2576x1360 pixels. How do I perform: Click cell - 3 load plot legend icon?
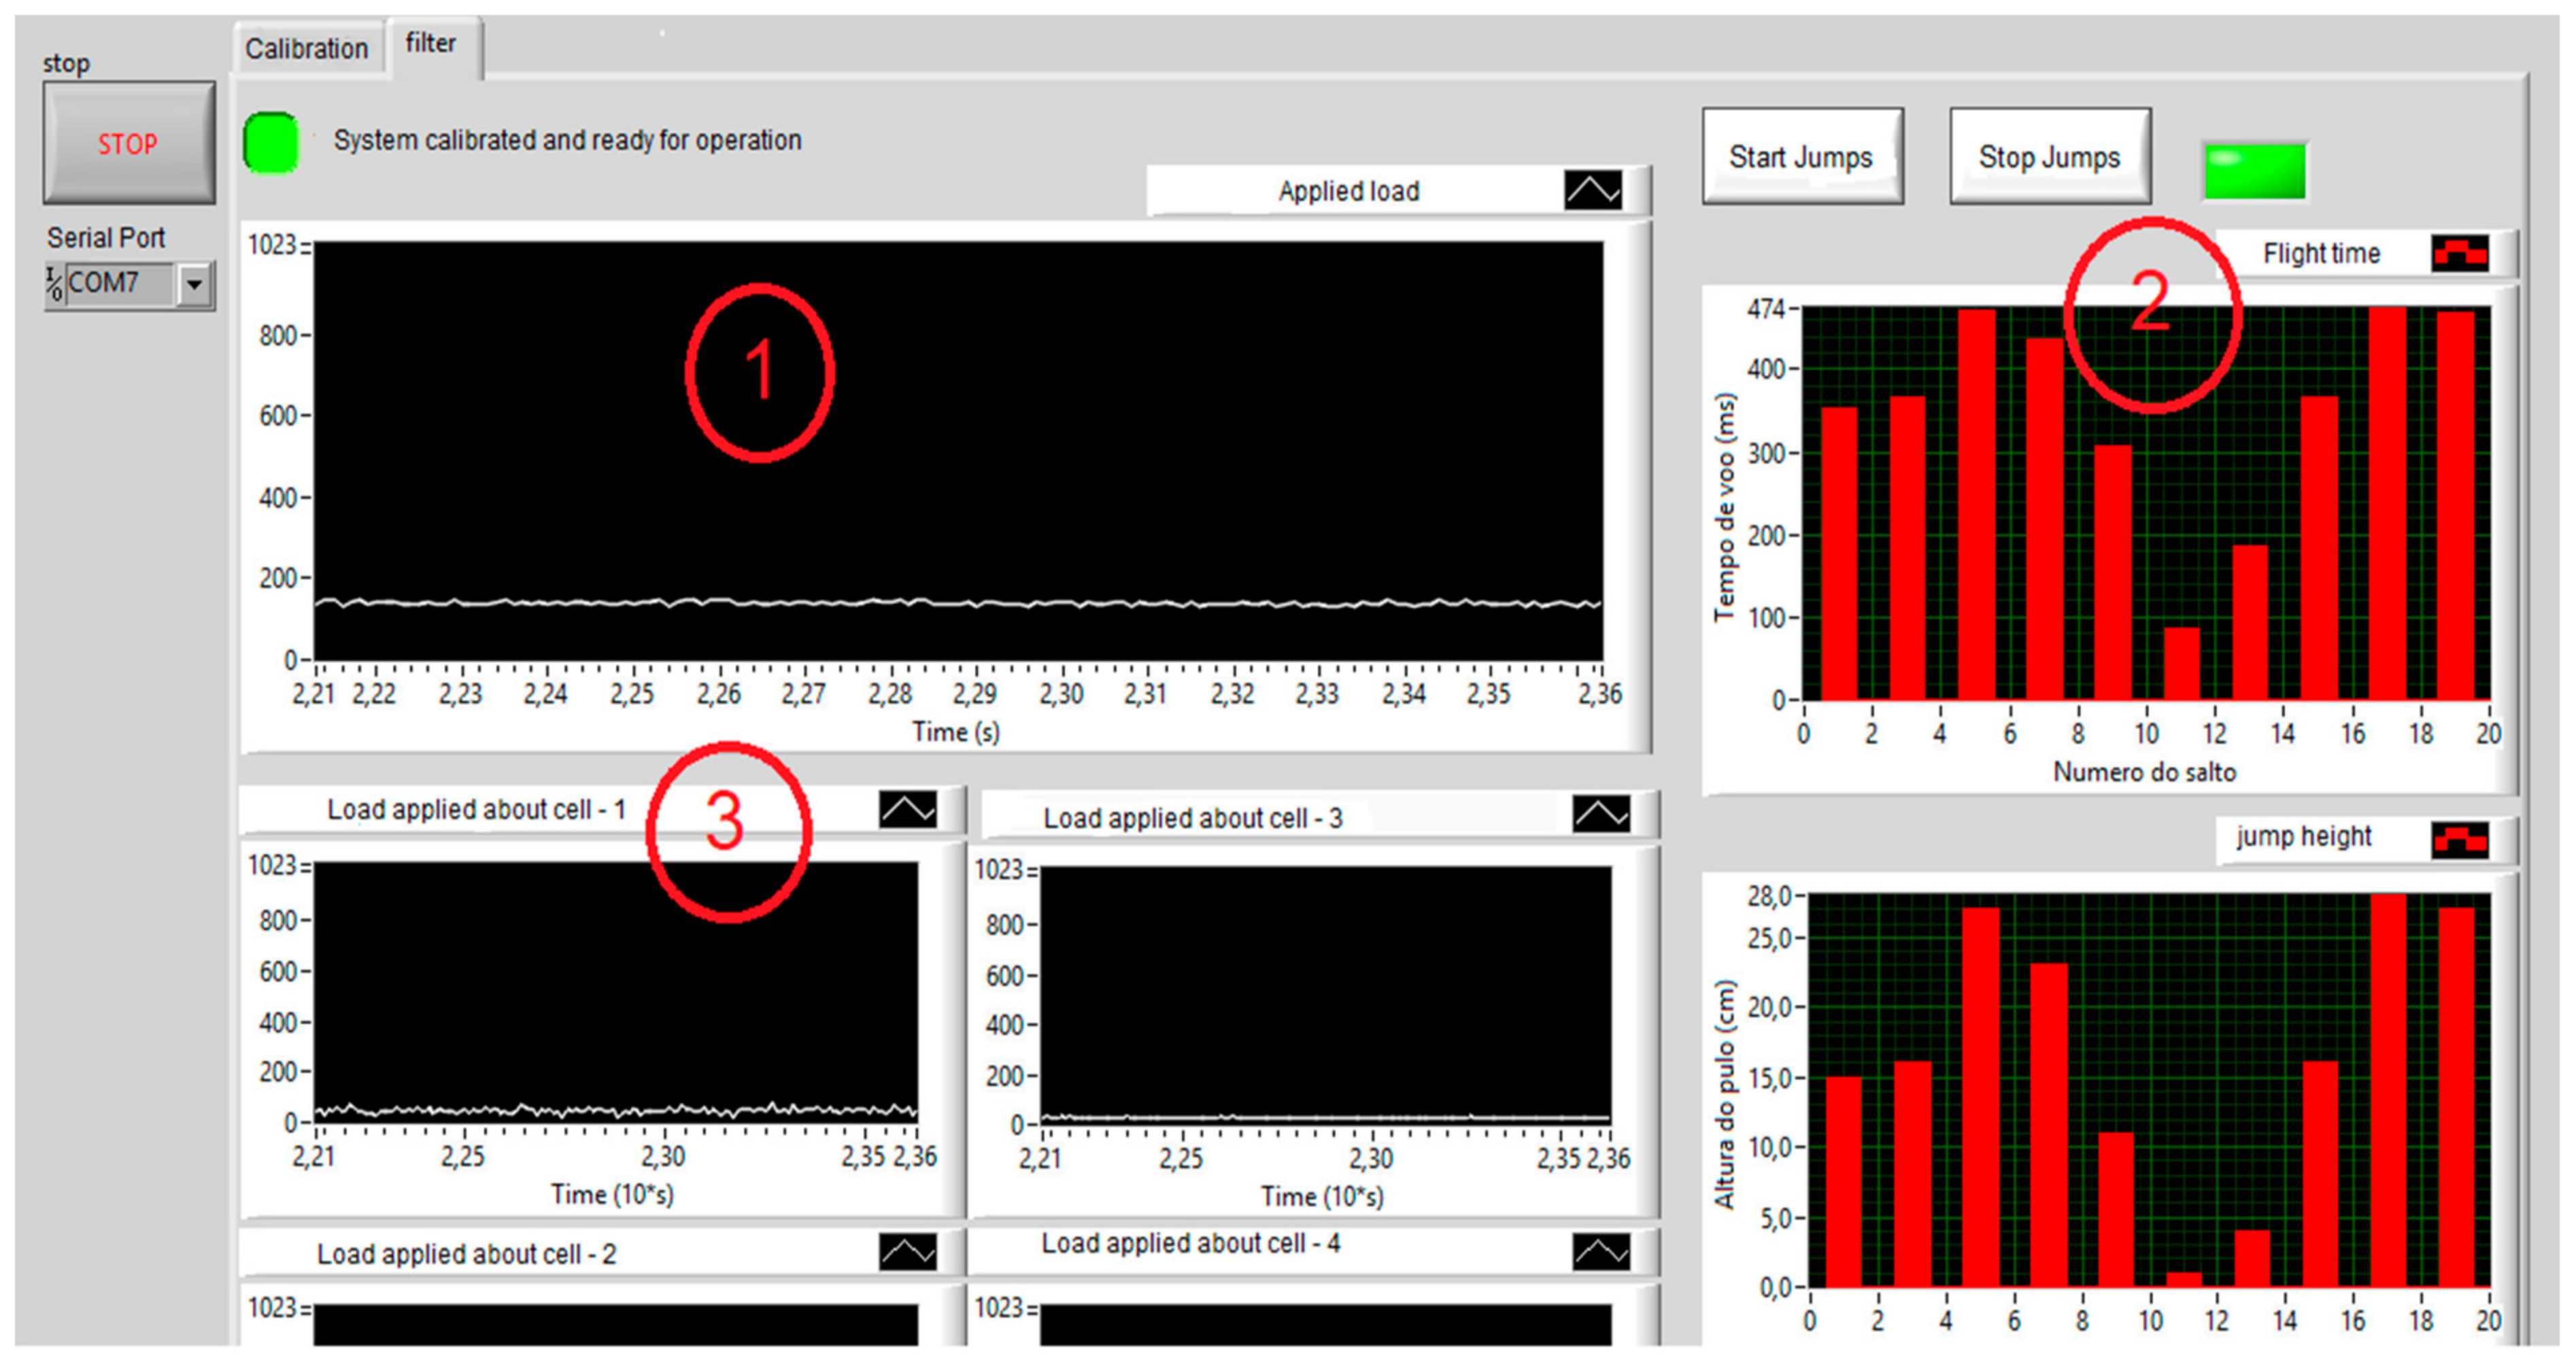coord(1600,814)
